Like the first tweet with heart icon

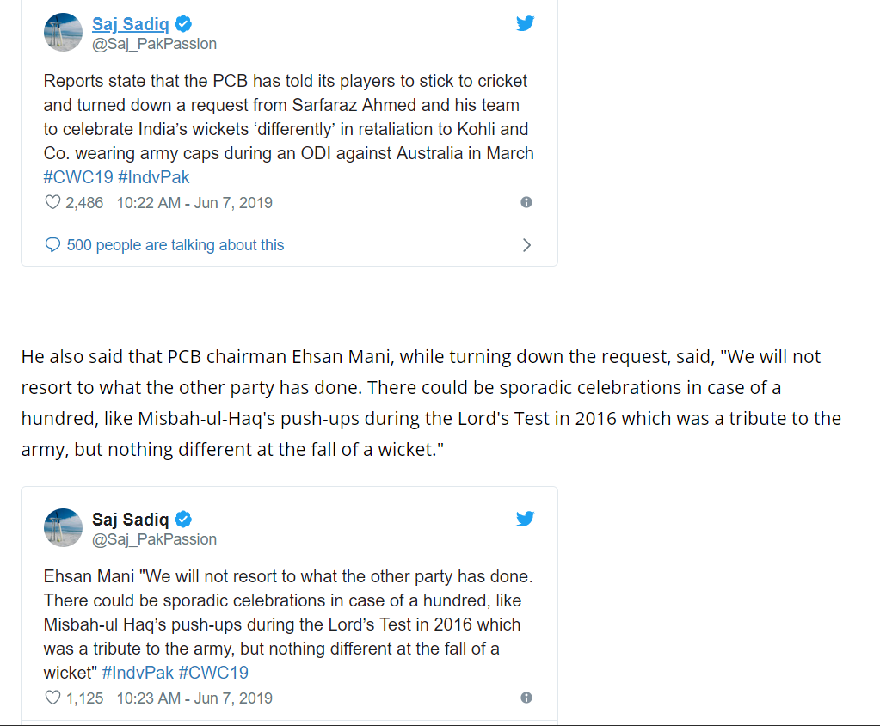(x=52, y=202)
